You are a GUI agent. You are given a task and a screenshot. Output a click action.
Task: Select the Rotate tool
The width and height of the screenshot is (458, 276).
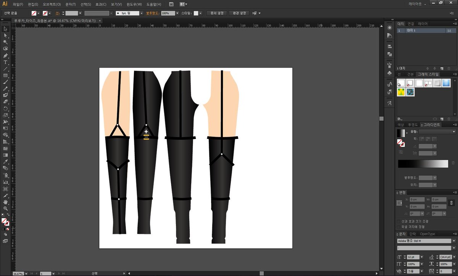tap(5, 108)
